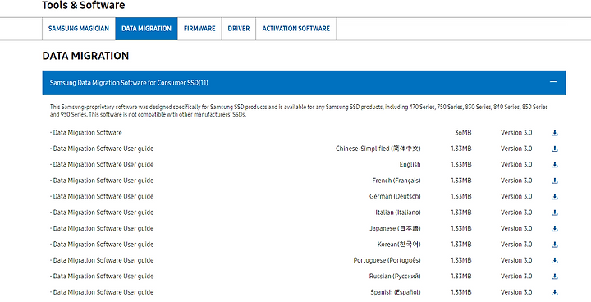The height and width of the screenshot is (302, 591).
Task: Click the 'Italian (Italiano)' language label
Action: click(x=398, y=213)
